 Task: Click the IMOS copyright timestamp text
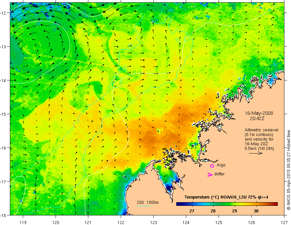pos(288,170)
